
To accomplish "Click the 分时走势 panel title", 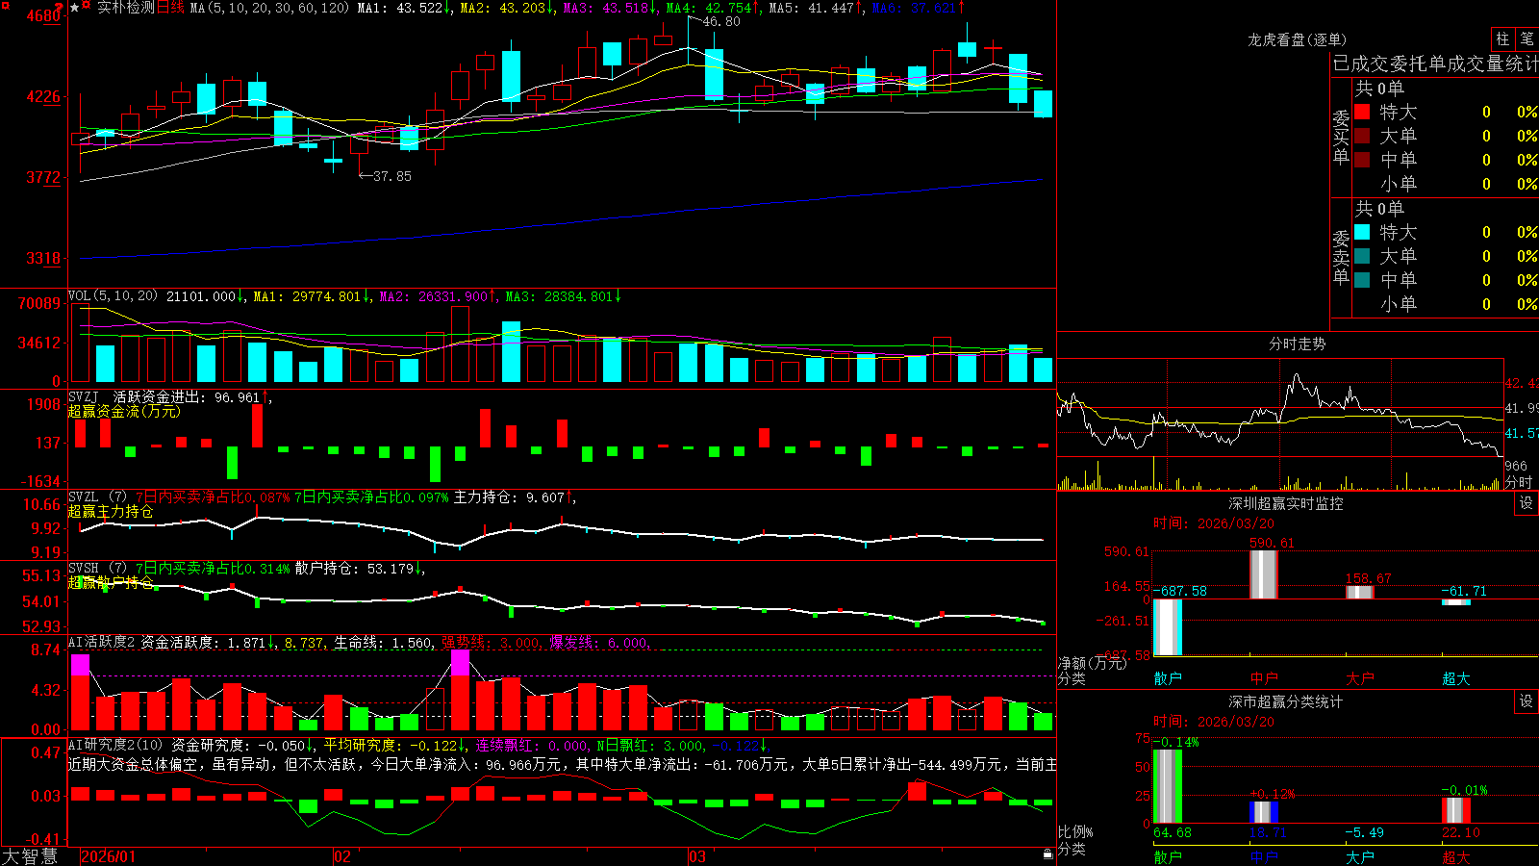I will (x=1297, y=344).
